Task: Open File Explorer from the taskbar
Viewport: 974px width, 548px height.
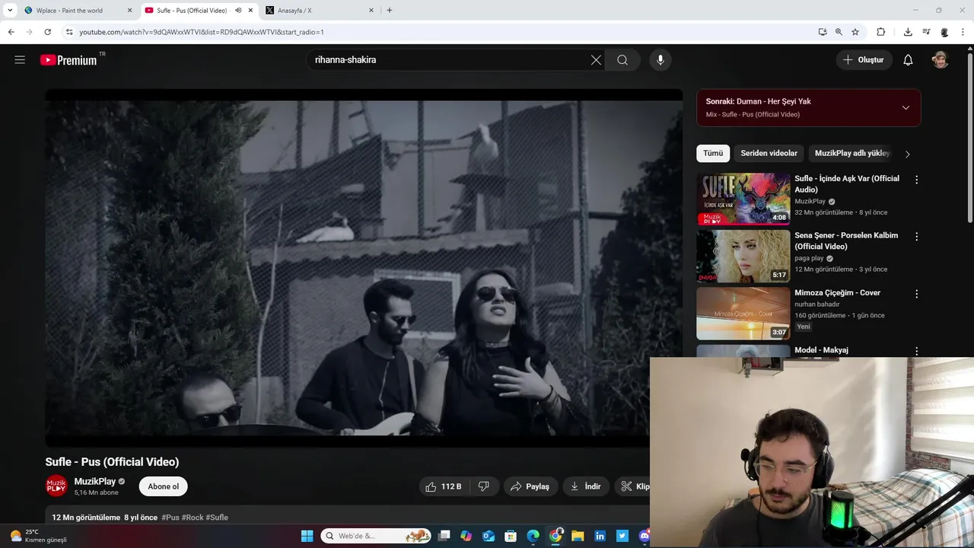Action: pyautogui.click(x=578, y=536)
